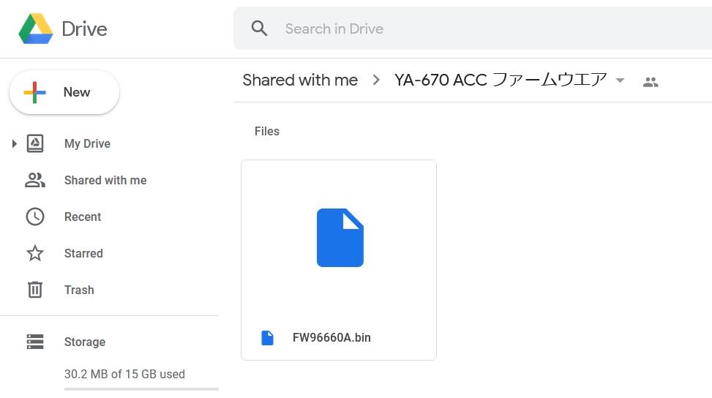This screenshot has width=712, height=398.
Task: Open Shared with me in the sidebar
Action: tap(105, 180)
